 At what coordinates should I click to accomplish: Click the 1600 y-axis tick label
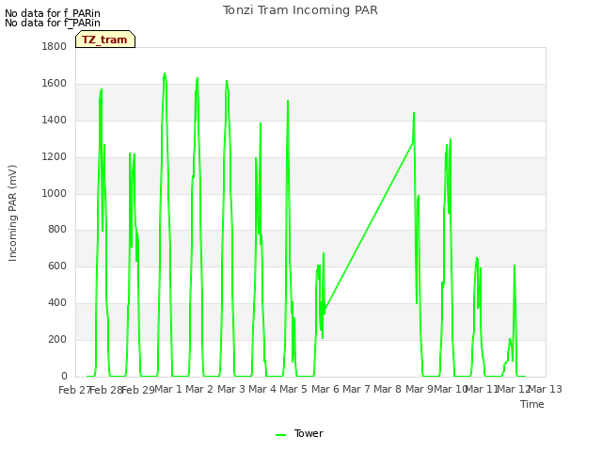pos(55,84)
